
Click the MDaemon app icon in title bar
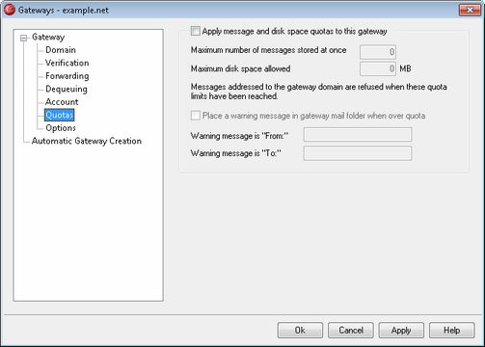tap(10, 10)
